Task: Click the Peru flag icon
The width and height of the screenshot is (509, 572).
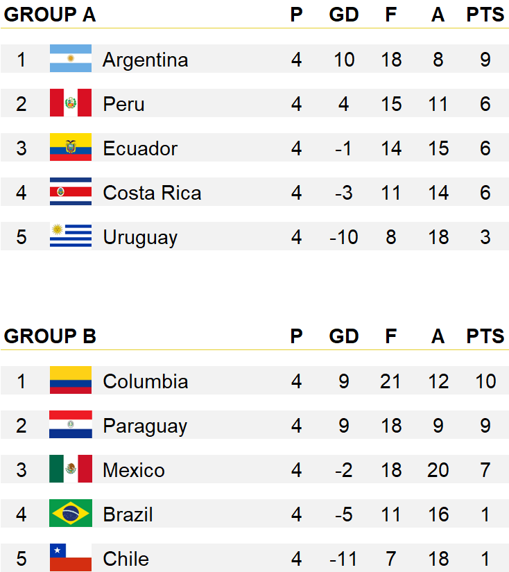Action: pyautogui.click(x=71, y=103)
